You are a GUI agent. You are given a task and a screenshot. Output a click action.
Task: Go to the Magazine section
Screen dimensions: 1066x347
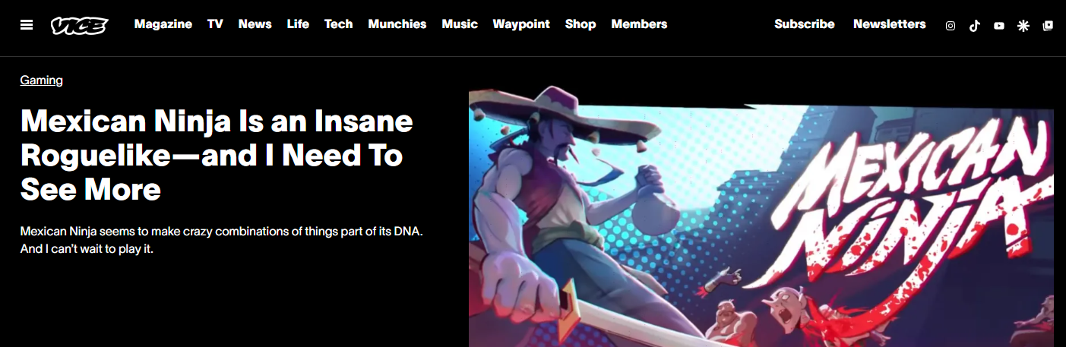click(x=163, y=24)
